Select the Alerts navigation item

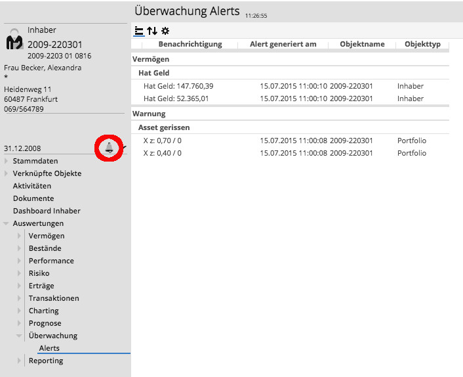(x=49, y=348)
